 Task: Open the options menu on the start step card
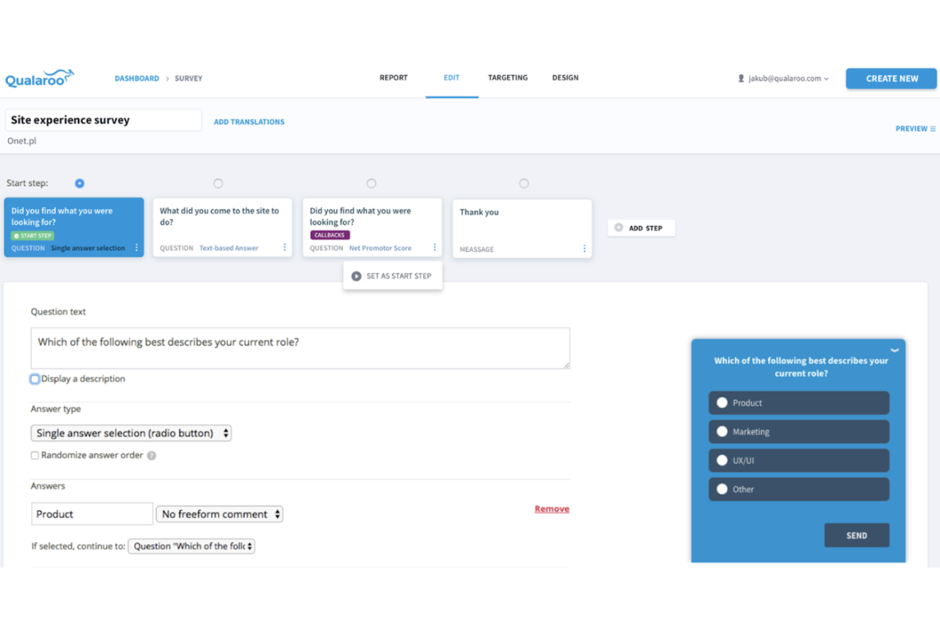pos(137,248)
